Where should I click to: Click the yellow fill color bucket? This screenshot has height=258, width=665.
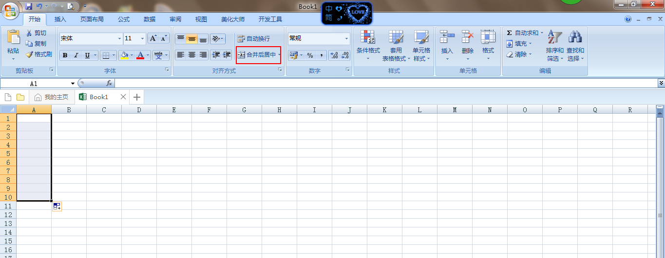point(125,55)
